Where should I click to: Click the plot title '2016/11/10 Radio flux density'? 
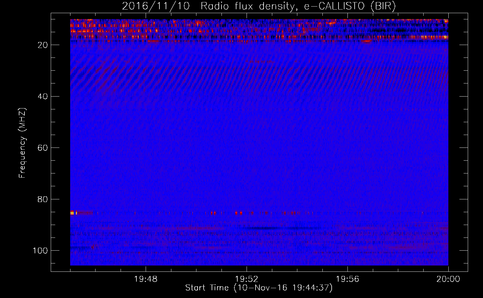(x=208, y=6)
